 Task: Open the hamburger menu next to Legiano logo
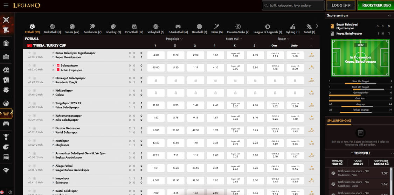[x=6, y=6]
